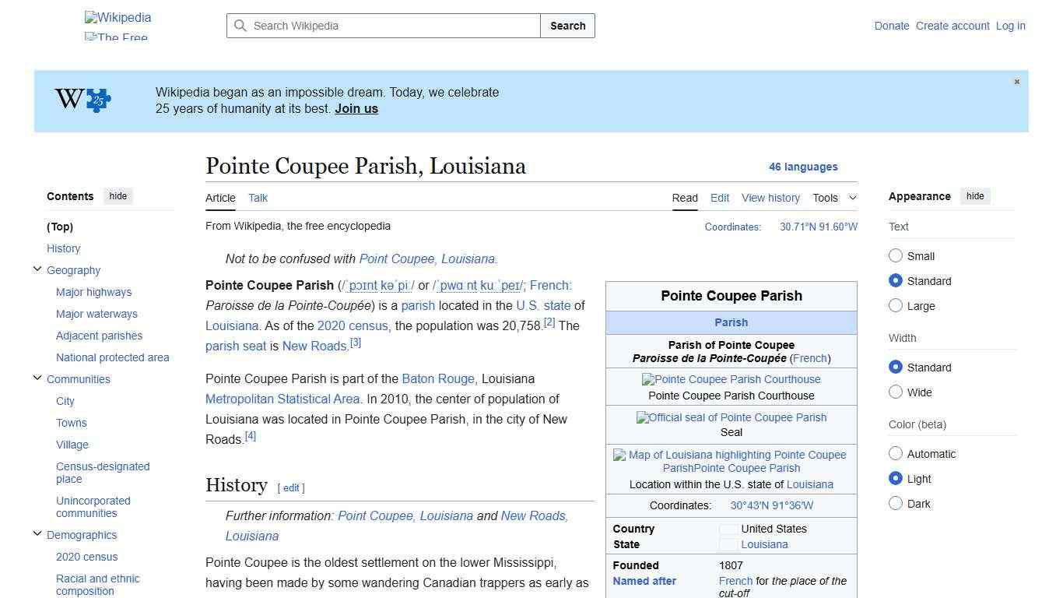Viewport: 1063px width, 598px height.
Task: Open the Tools menu chevron
Action: 853,198
